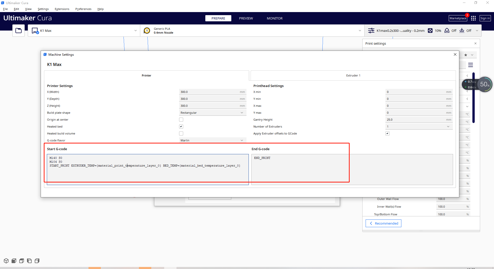Screen dimensions: 494x269
Task: Switch to the Printer tab
Action: (x=146, y=75)
